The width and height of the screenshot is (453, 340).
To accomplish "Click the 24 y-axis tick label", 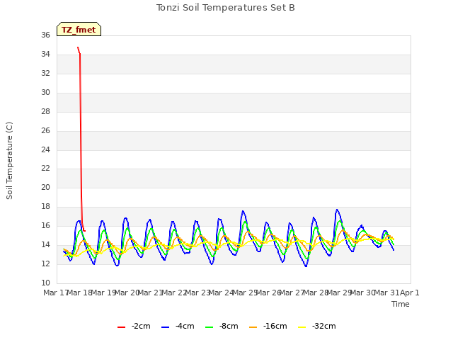I will (x=45, y=149).
